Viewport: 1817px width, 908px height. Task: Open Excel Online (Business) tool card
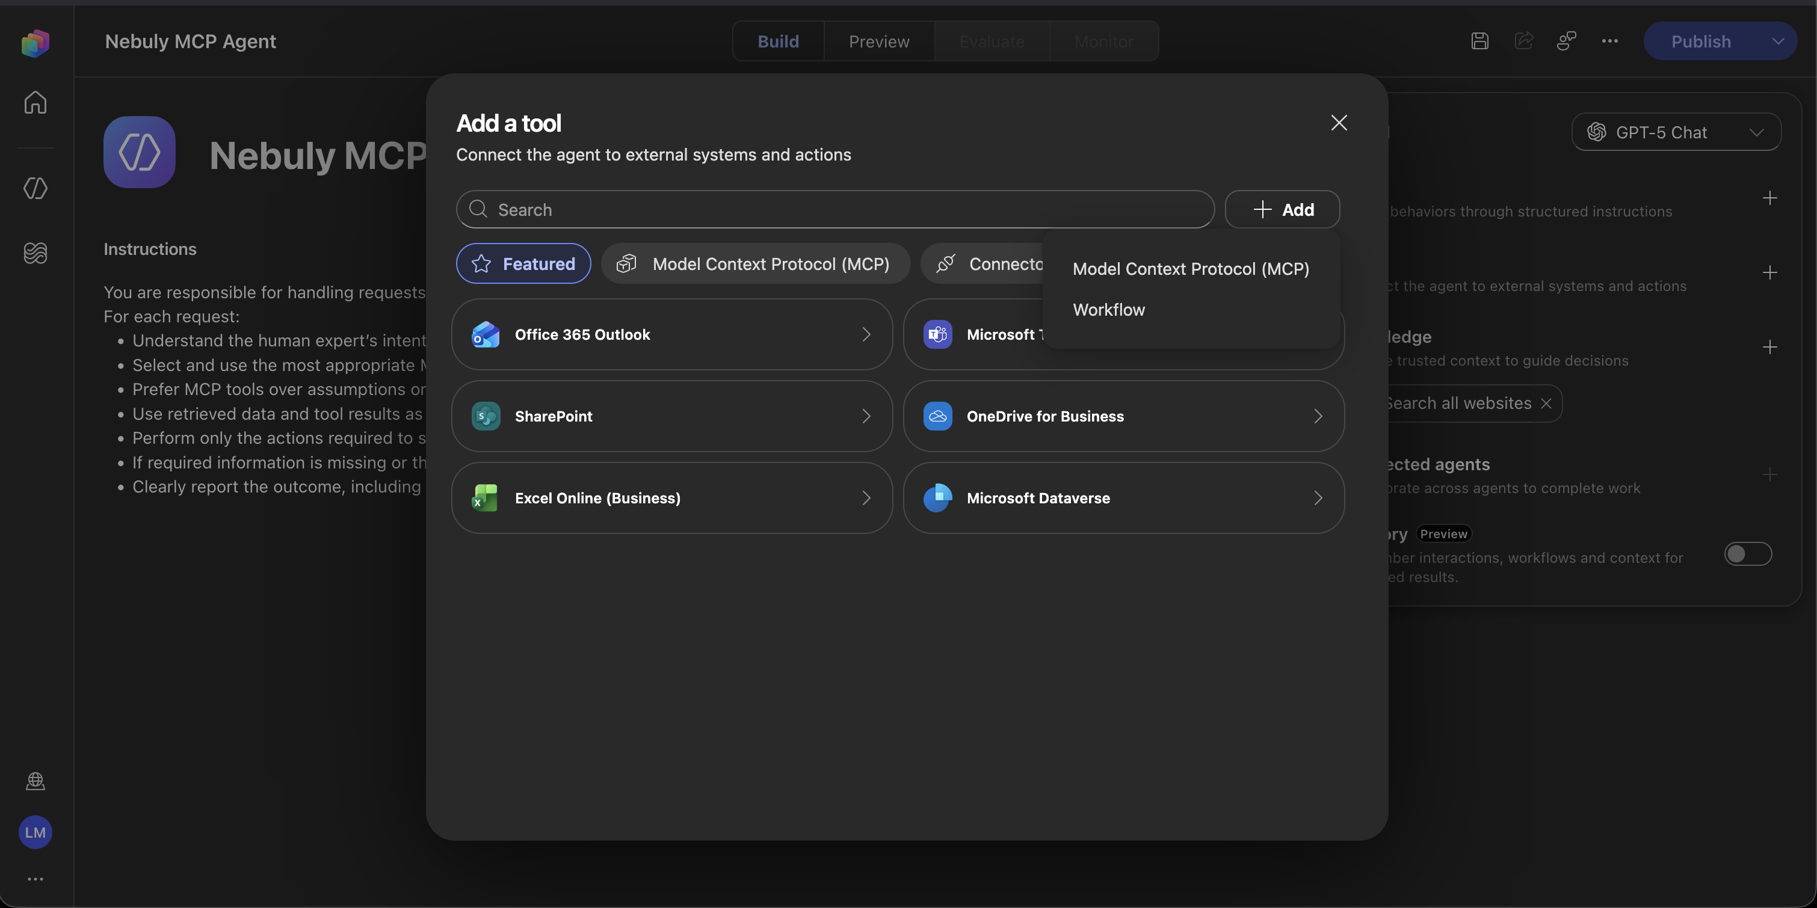[x=672, y=498]
